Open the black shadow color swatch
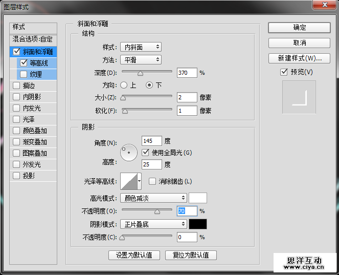This screenshot has height=275, width=339. point(198,224)
